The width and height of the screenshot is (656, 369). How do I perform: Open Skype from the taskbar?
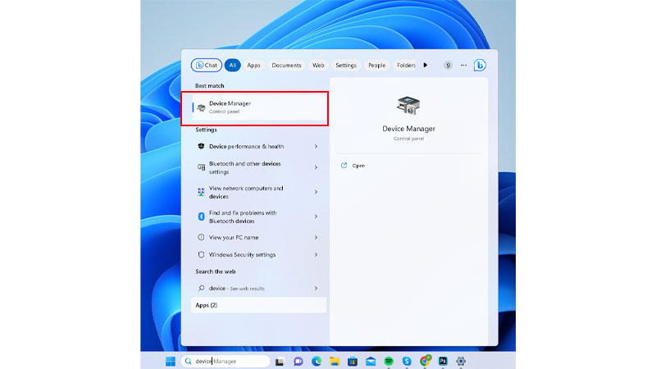coord(407,361)
